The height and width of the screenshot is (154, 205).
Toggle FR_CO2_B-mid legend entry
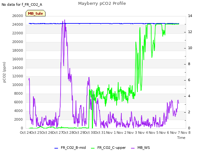(x=70, y=148)
